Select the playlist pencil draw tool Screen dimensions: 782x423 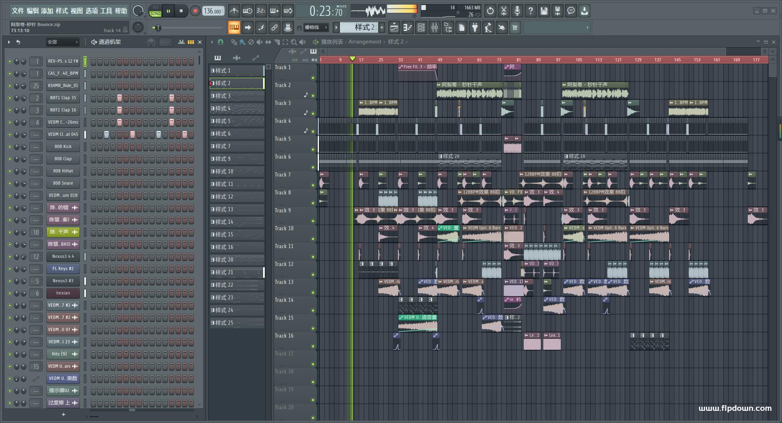pos(234,42)
